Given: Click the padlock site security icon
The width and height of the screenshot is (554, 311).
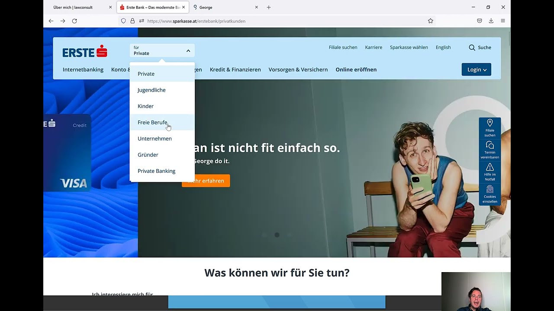Looking at the screenshot, I should pyautogui.click(x=132, y=21).
